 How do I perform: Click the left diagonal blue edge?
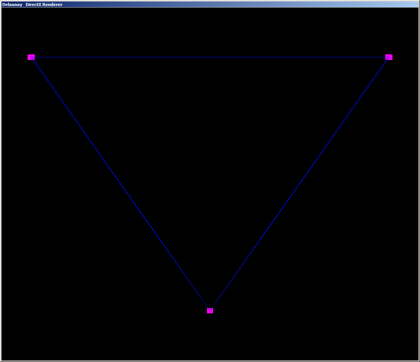pyautogui.click(x=120, y=184)
